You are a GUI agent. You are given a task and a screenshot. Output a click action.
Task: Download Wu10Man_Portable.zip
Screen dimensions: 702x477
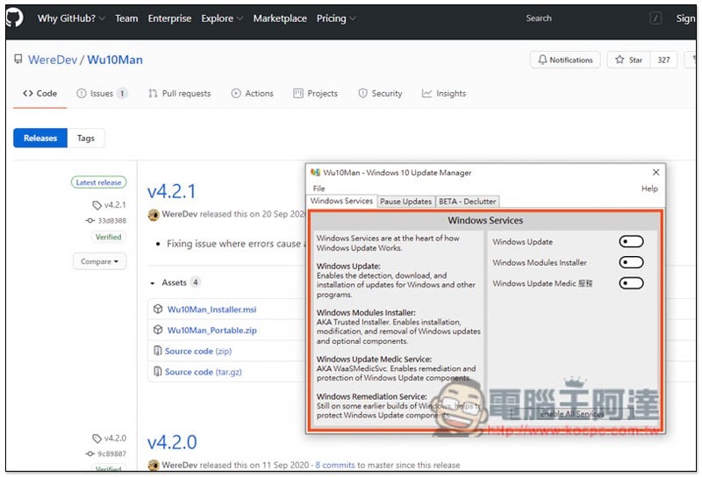tap(211, 331)
